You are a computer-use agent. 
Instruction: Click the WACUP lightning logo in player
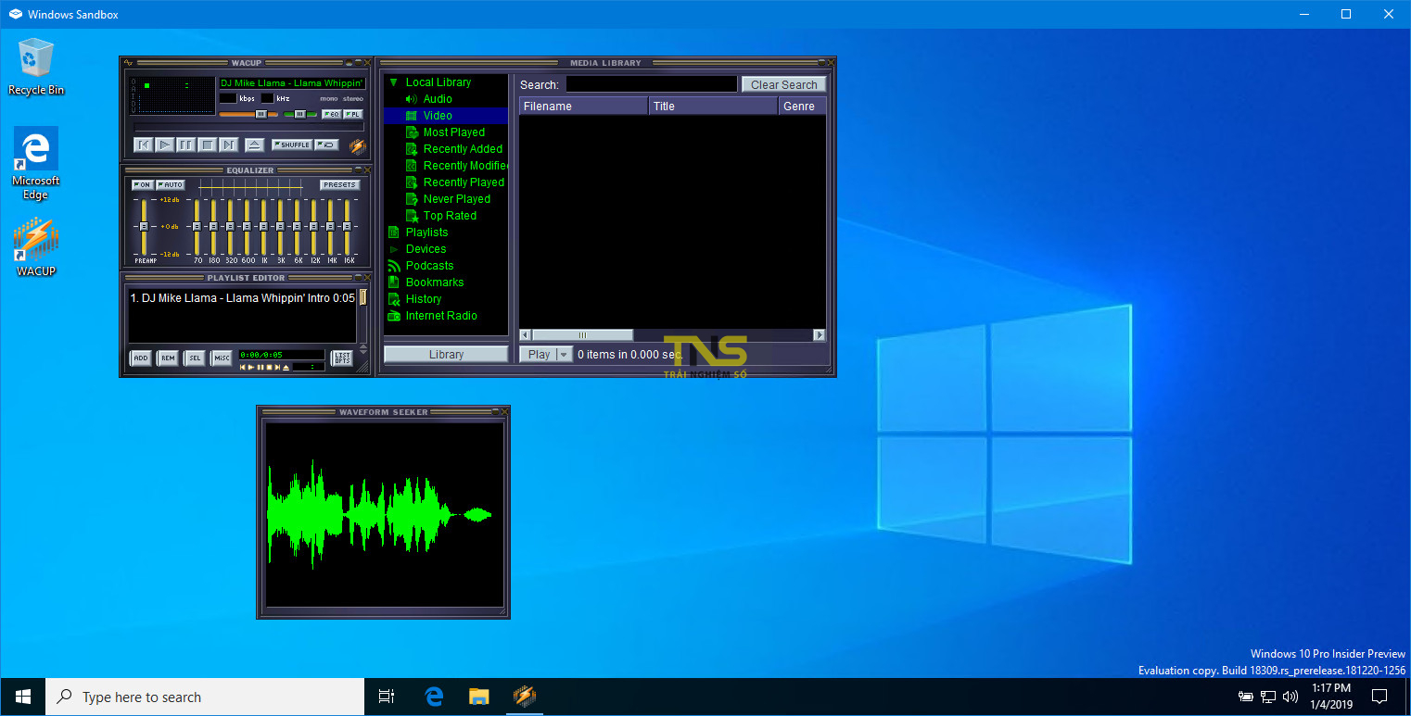357,145
